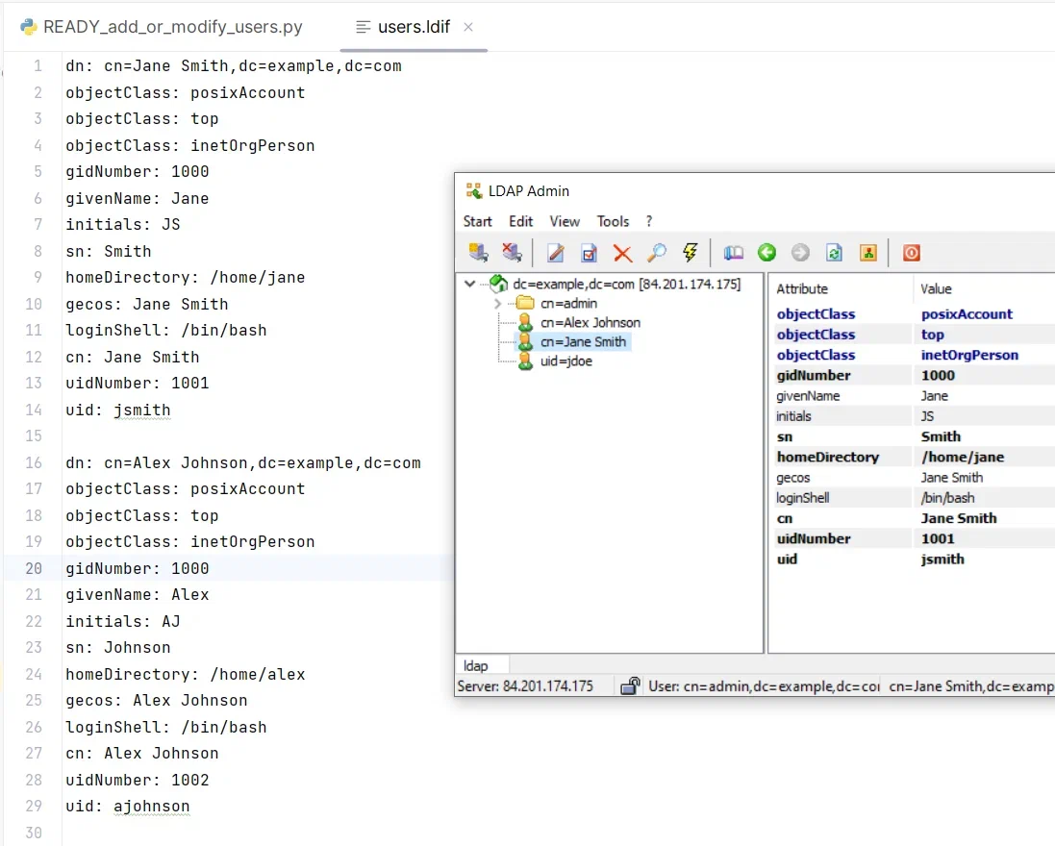Image resolution: width=1055 pixels, height=846 pixels.
Task: Click the open book Bookmarks icon
Action: point(734,253)
